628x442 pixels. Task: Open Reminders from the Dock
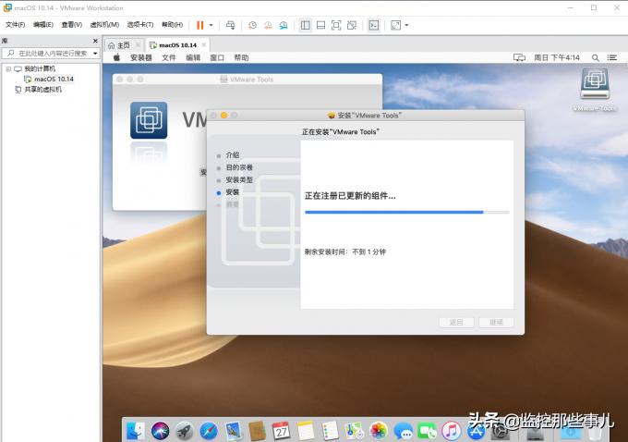[330, 432]
